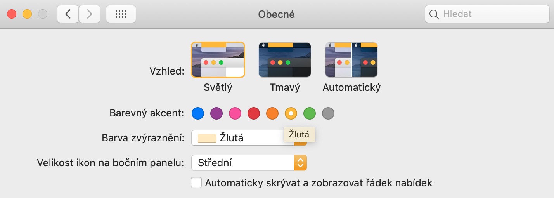Screen dimensions: 554x198
Task: Choose the Tmavý dark appearance thumbnail
Action: pyautogui.click(x=285, y=59)
